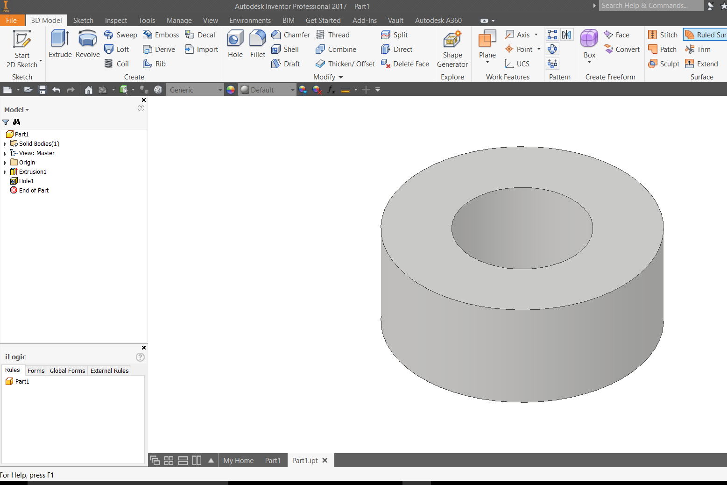
Task: Open the Modify panel dropdown
Action: click(328, 77)
